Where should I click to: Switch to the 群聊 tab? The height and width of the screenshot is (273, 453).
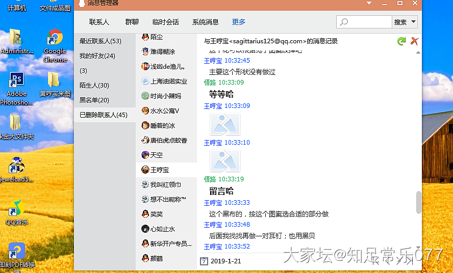point(132,22)
